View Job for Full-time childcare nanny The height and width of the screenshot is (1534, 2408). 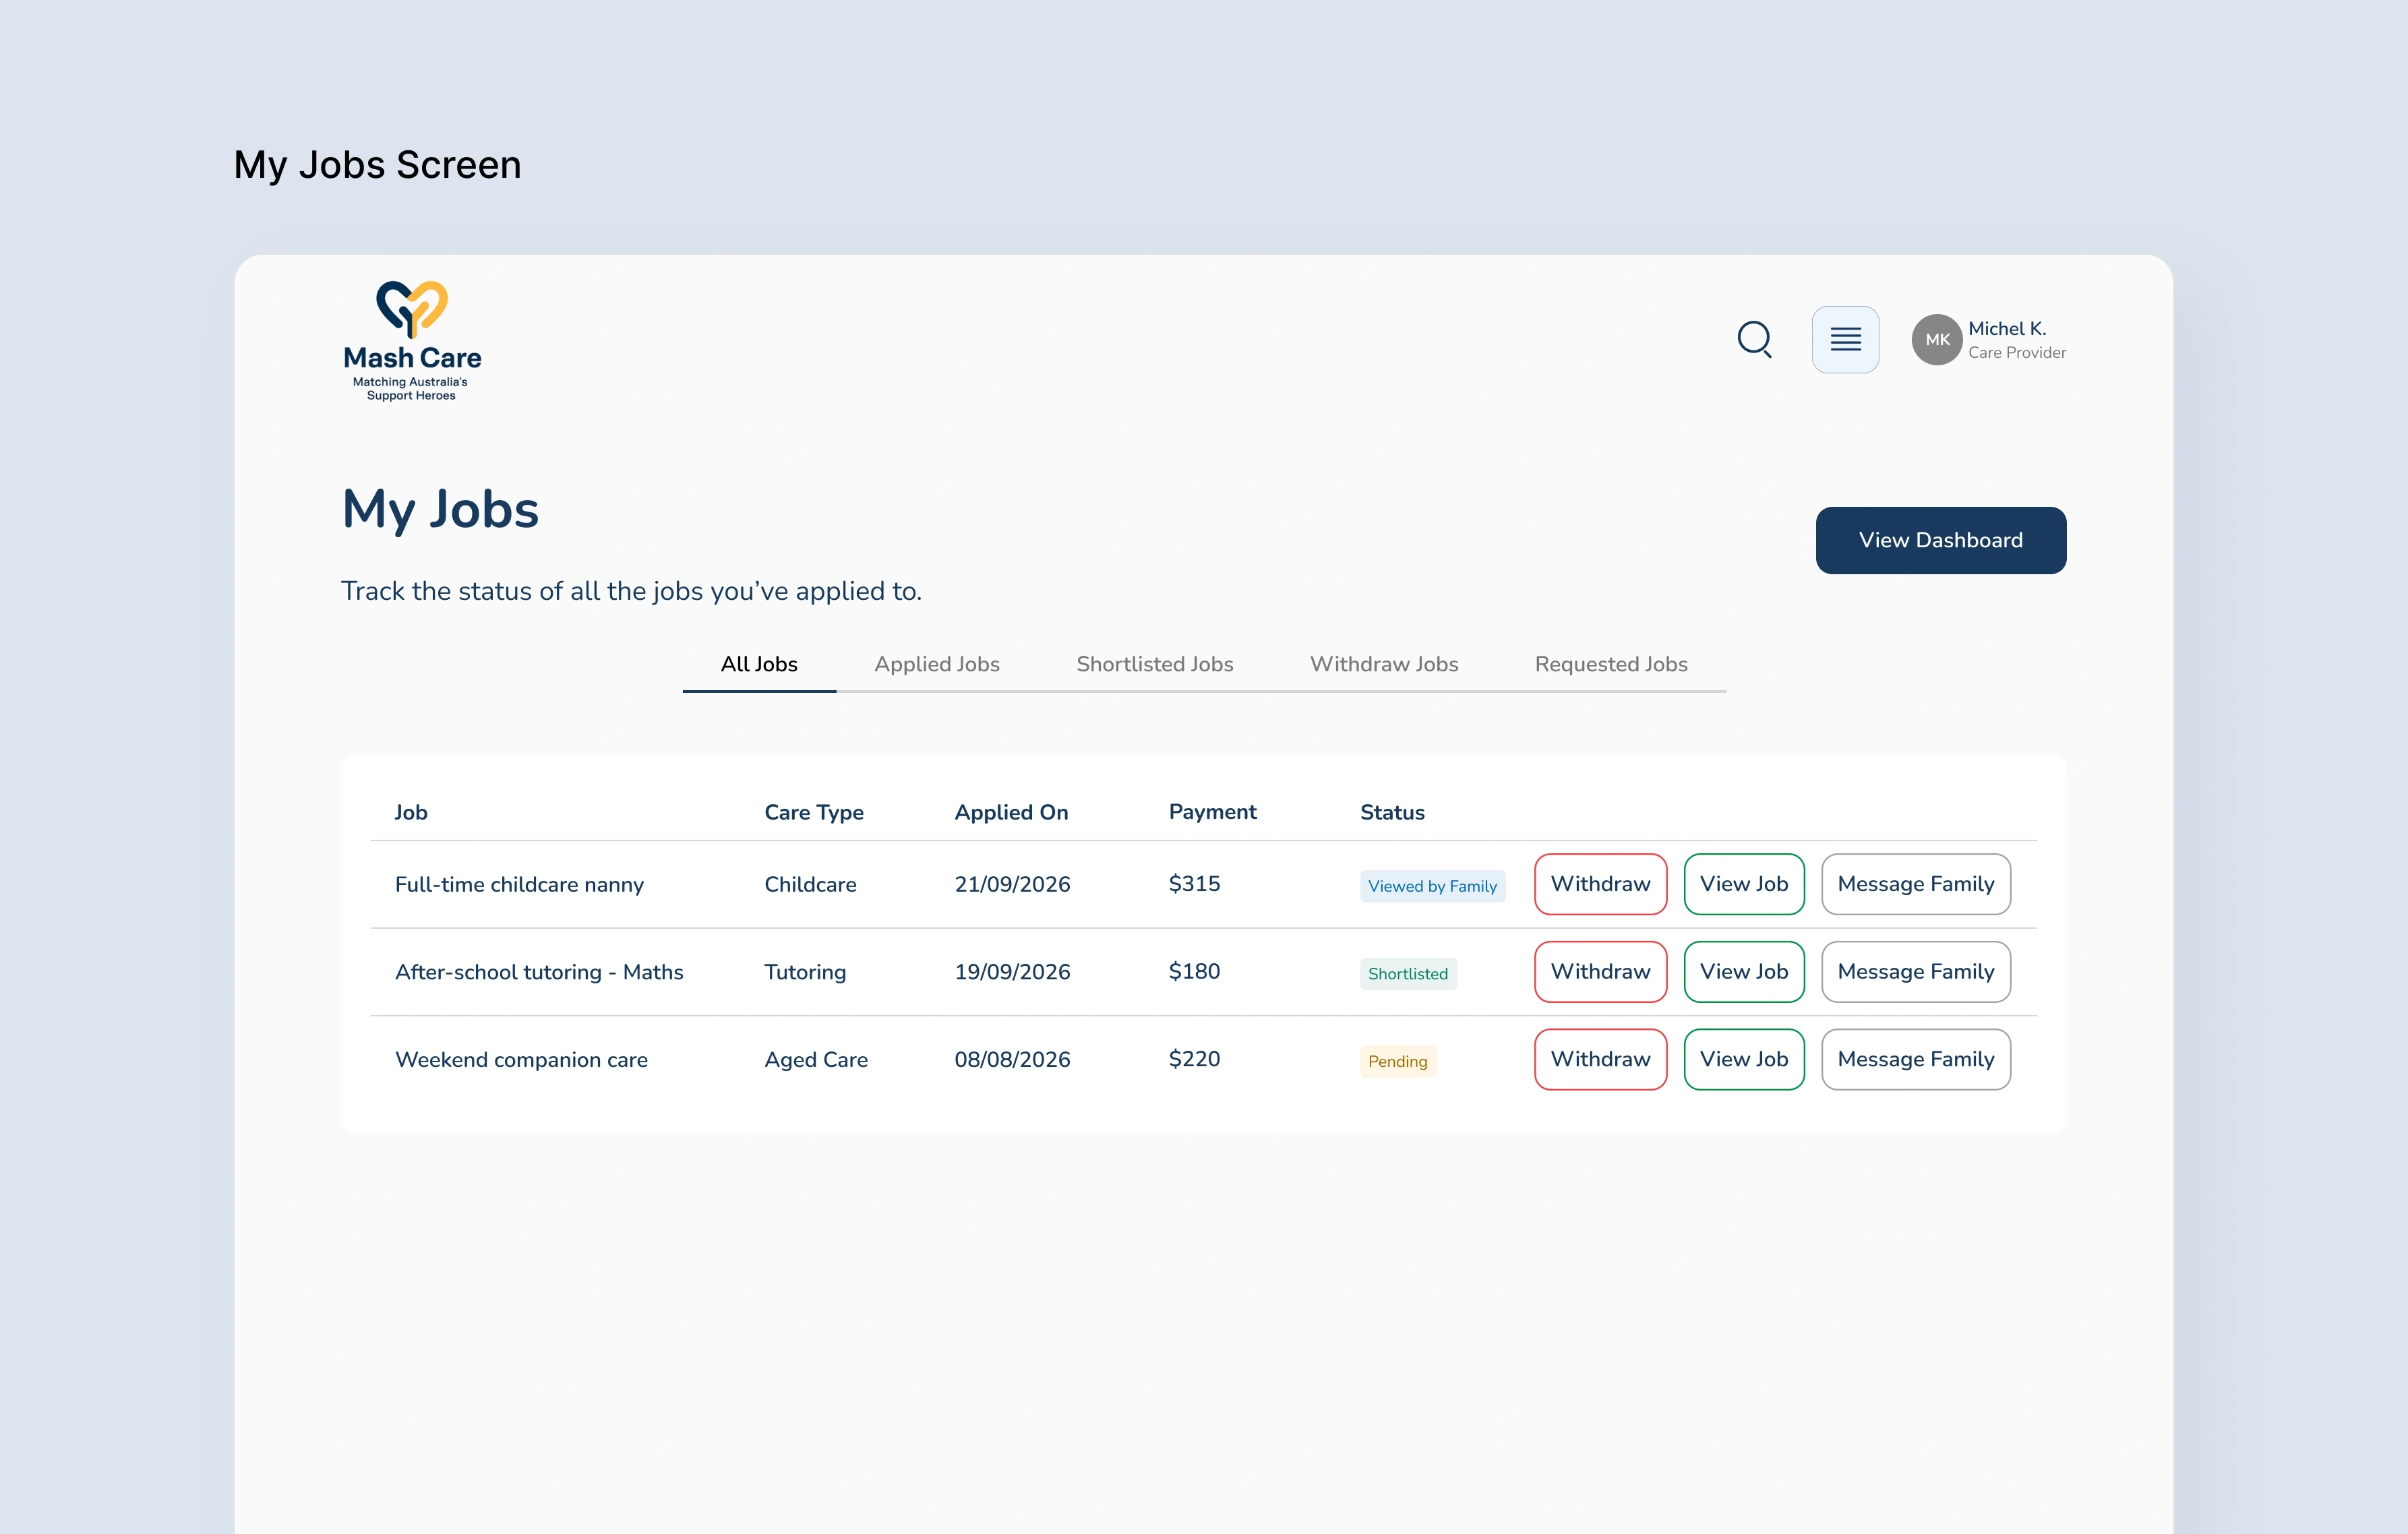point(1744,884)
